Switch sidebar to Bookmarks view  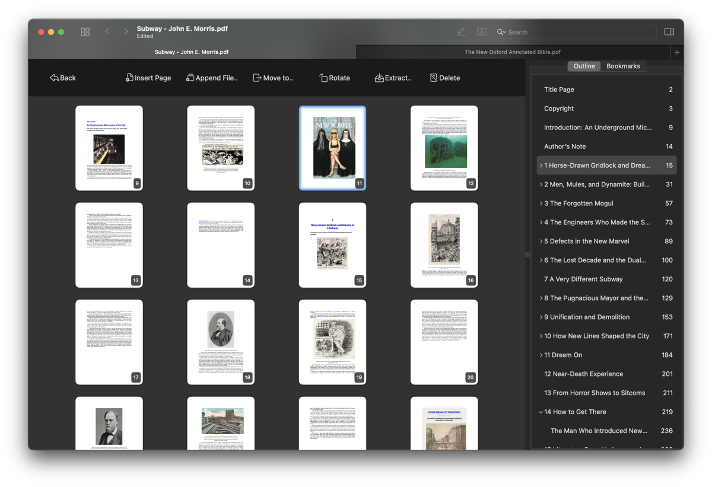[x=623, y=66]
